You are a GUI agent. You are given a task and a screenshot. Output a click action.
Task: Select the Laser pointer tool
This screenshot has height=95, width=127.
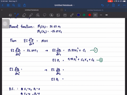pyautogui.click(x=72, y=15)
